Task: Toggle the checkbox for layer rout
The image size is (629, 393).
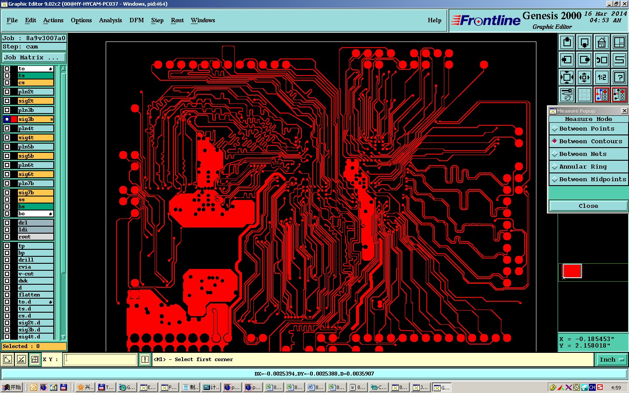Action: (7, 237)
